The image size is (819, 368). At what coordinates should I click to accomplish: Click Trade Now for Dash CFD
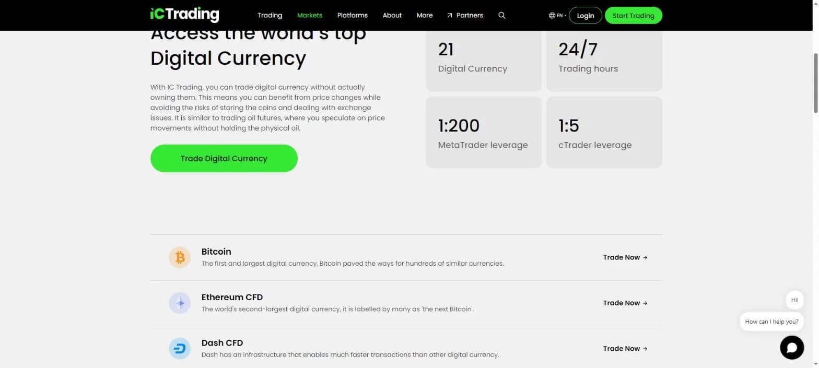[x=625, y=349]
